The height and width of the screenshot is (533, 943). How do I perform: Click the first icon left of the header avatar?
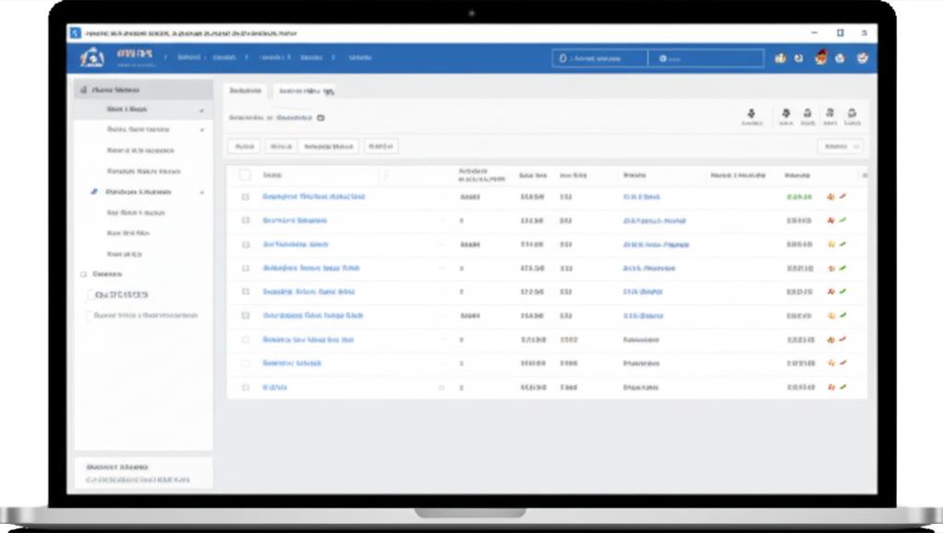[x=799, y=58]
